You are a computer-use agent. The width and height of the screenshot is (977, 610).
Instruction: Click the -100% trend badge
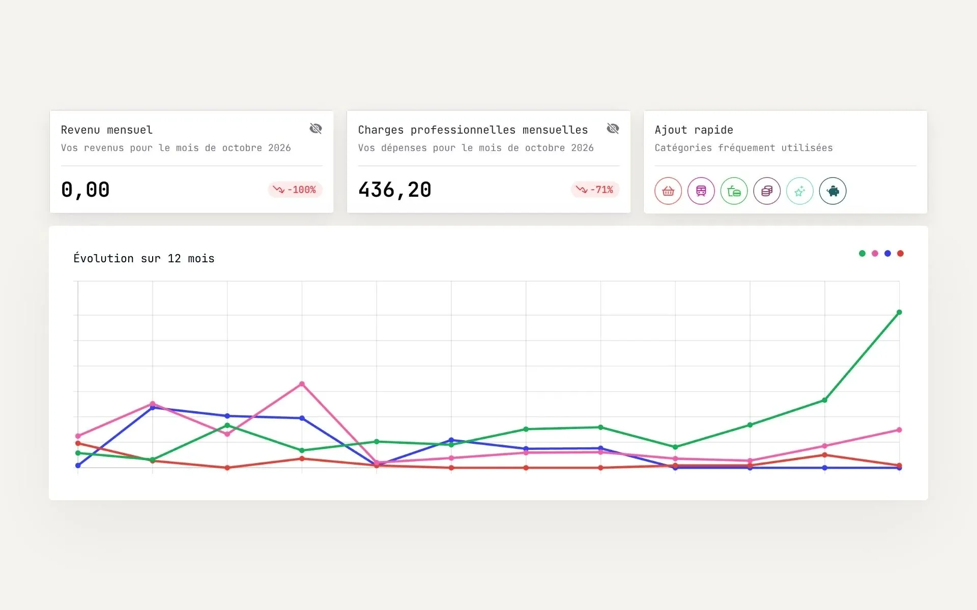point(295,190)
